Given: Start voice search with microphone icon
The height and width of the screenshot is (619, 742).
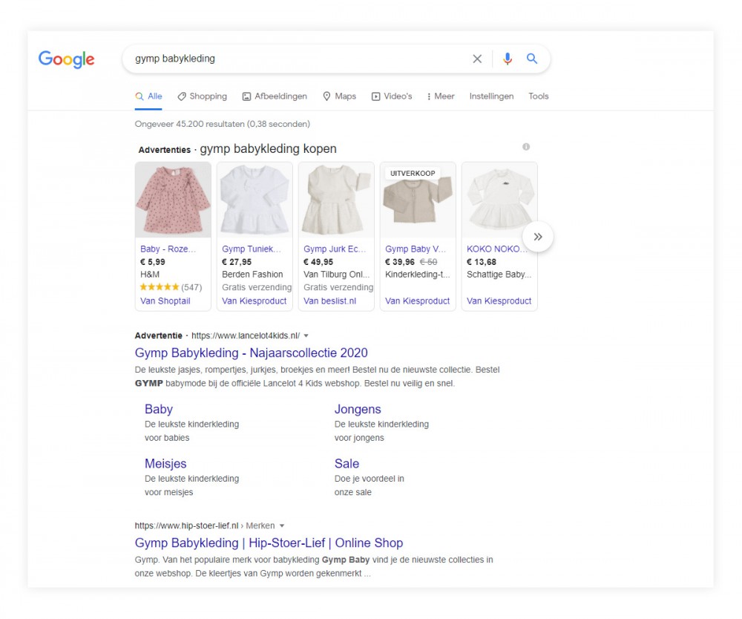Looking at the screenshot, I should tap(508, 59).
